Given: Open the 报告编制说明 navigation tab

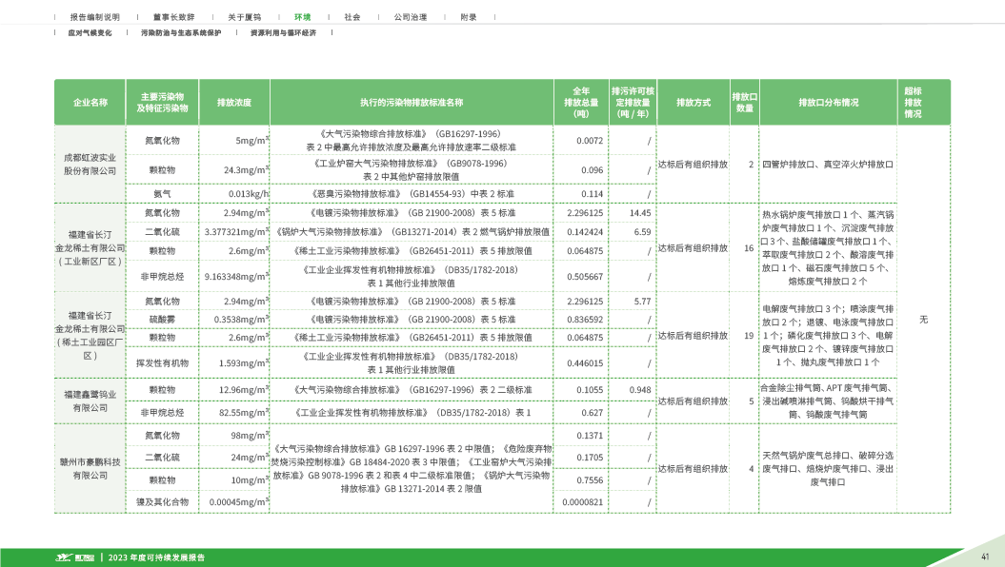Looking at the screenshot, I should point(95,17).
